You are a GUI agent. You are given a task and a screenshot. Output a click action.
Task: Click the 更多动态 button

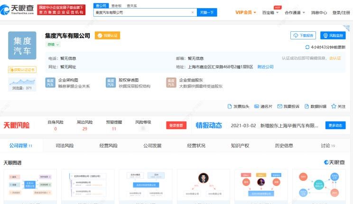(x=335, y=125)
